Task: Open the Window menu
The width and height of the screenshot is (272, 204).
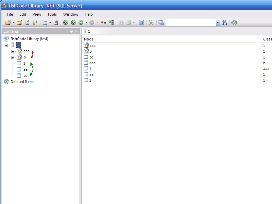Action: pyautogui.click(x=71, y=14)
